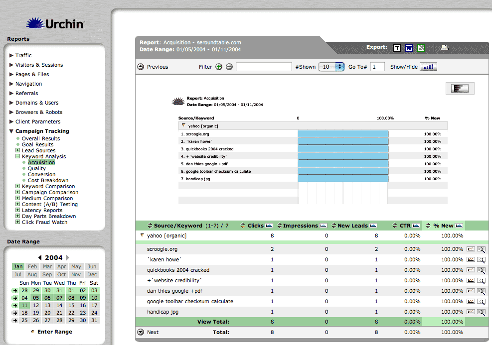Click handicap jpg bar in chart

[343, 179]
